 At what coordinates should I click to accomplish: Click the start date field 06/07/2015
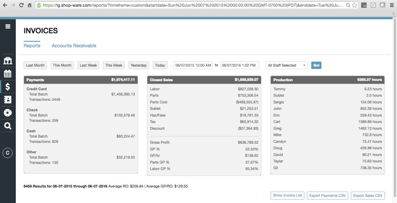(x=193, y=65)
